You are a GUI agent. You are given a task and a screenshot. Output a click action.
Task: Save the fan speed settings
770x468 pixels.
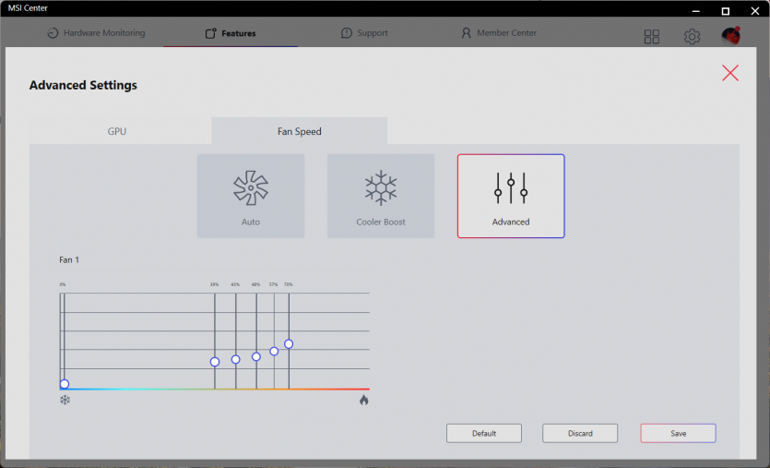678,433
